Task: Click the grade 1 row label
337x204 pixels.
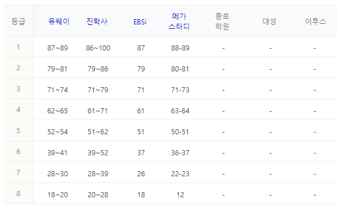Action: 18,47
